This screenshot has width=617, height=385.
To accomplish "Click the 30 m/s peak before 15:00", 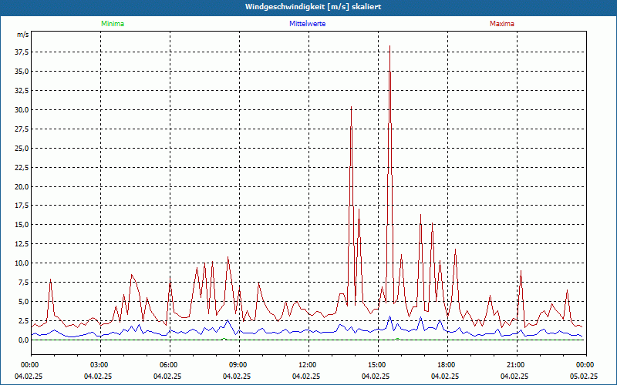I will (351, 108).
